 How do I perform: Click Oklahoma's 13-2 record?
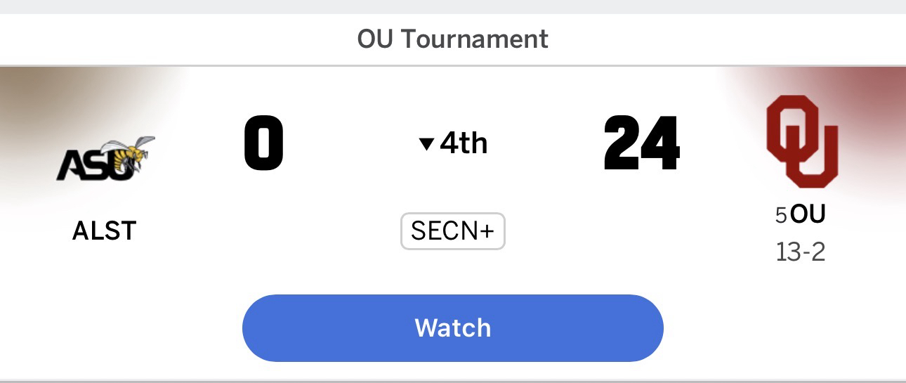tap(800, 251)
